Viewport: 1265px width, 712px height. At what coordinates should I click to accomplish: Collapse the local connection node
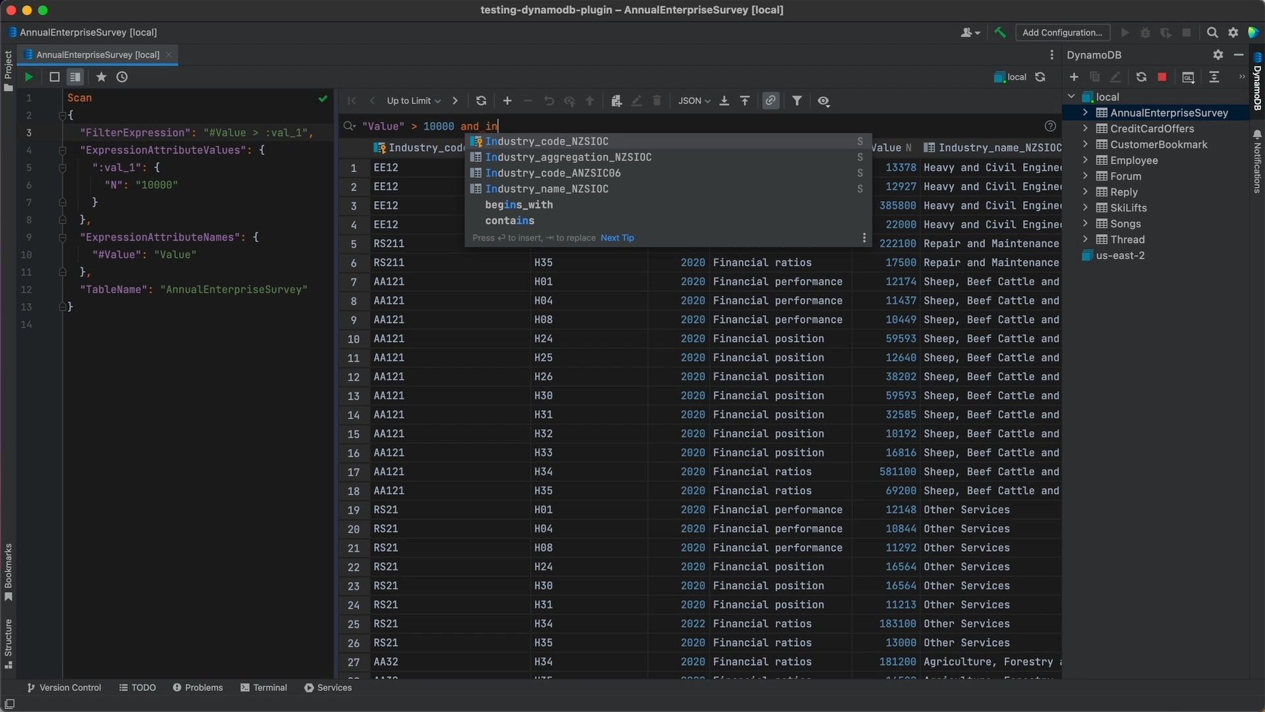[x=1071, y=97]
